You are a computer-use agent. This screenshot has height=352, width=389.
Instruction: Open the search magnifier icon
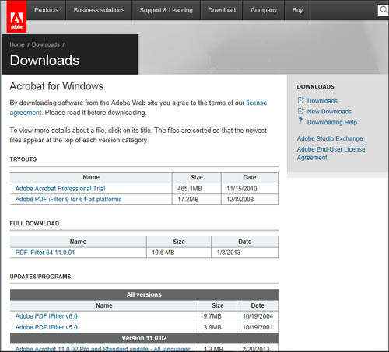[383, 10]
